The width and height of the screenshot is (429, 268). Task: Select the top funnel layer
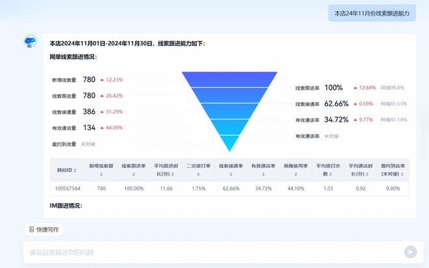pyautogui.click(x=229, y=79)
